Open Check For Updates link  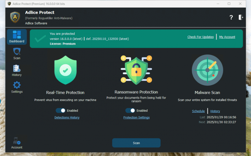[x=200, y=37]
